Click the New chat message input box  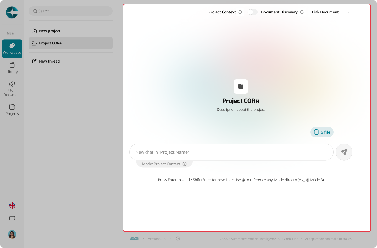[231, 152]
